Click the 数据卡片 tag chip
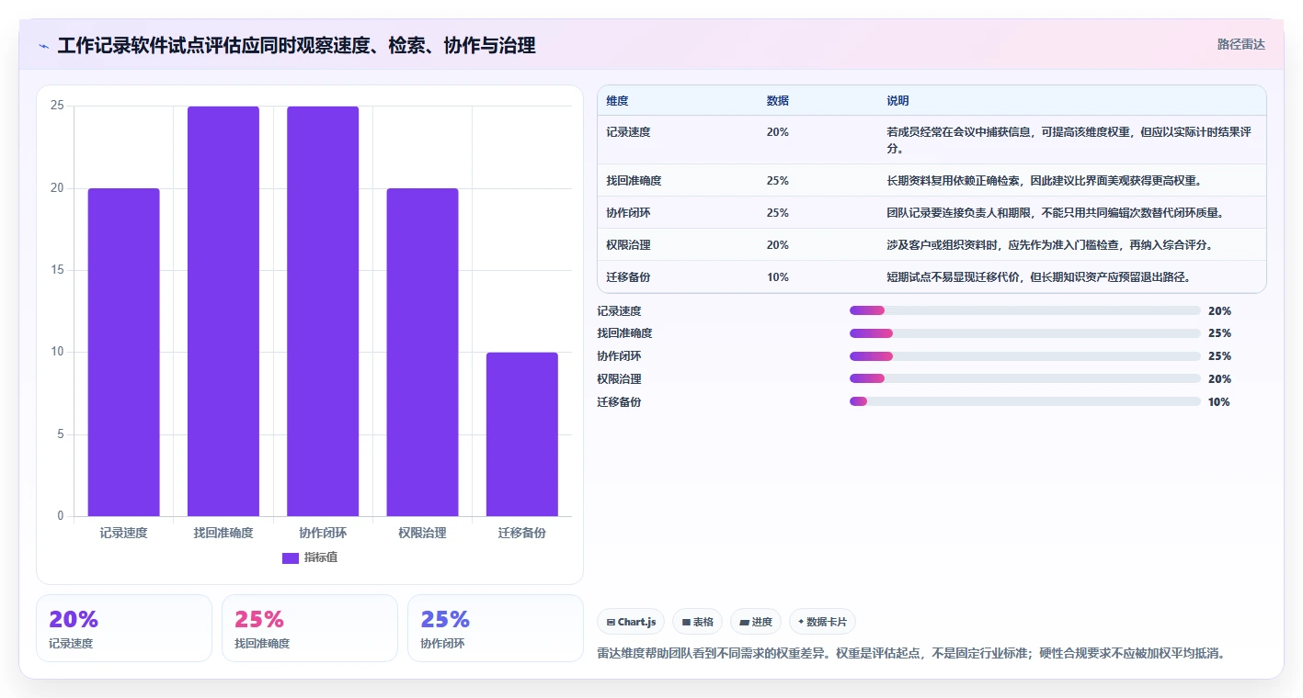 [822, 622]
